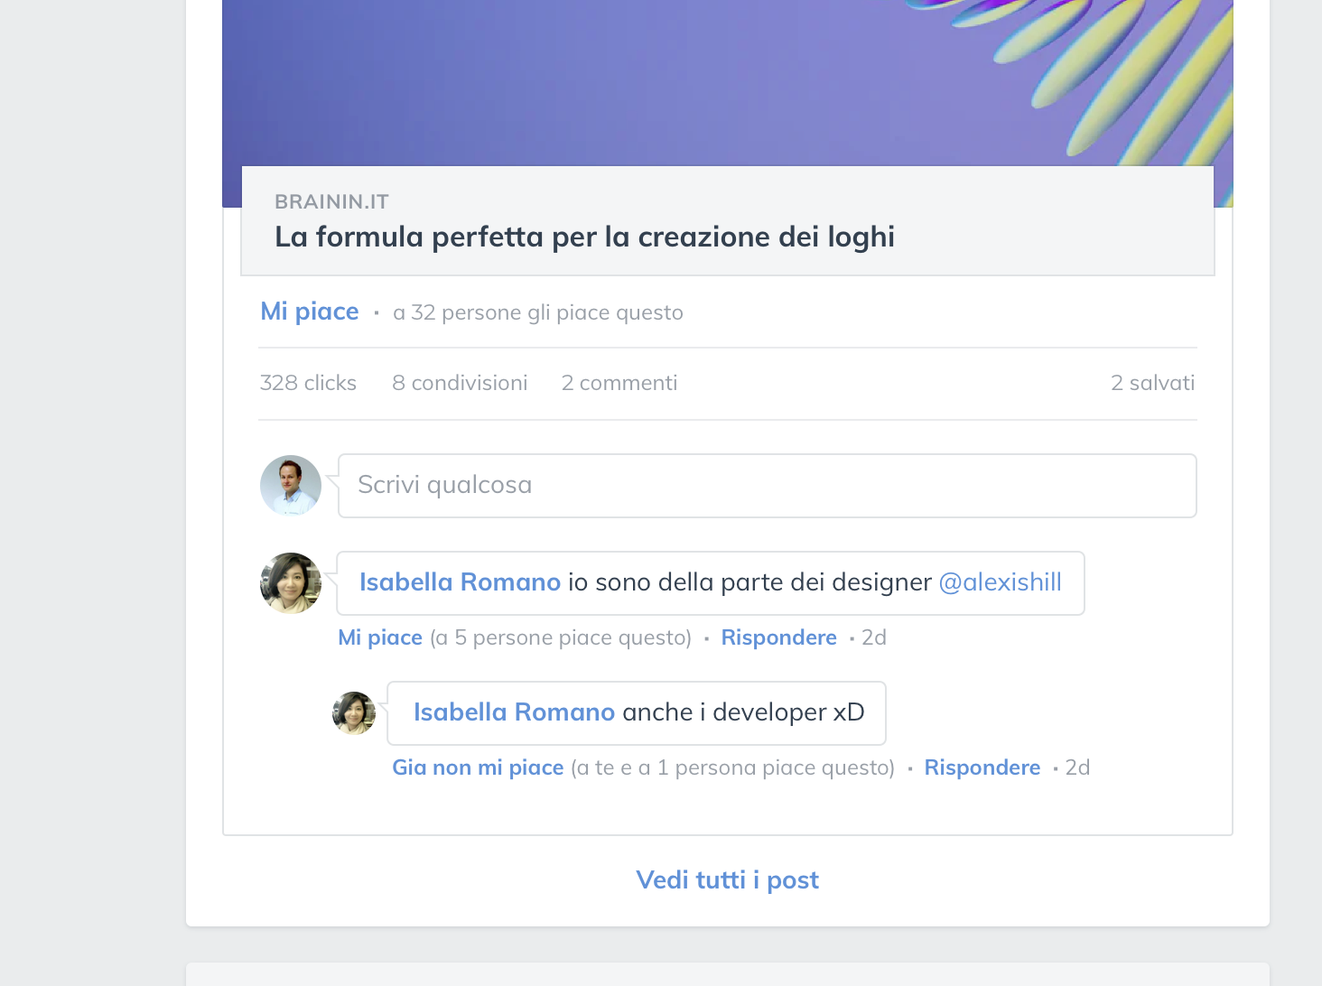1322x986 pixels.
Task: Follow the @alexishill mention link
Action: coord(1000,582)
